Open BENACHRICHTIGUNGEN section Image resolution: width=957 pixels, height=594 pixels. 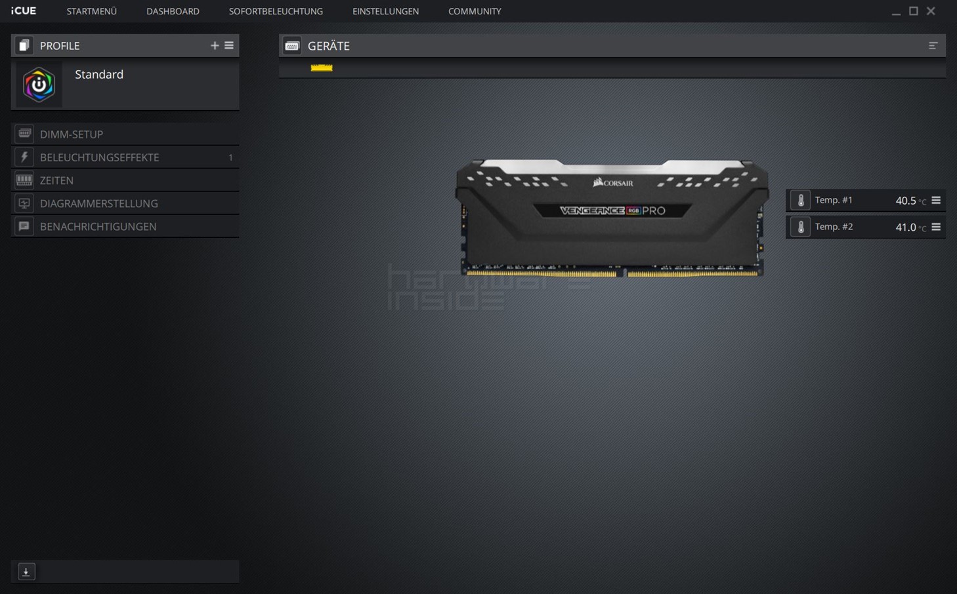tap(125, 226)
